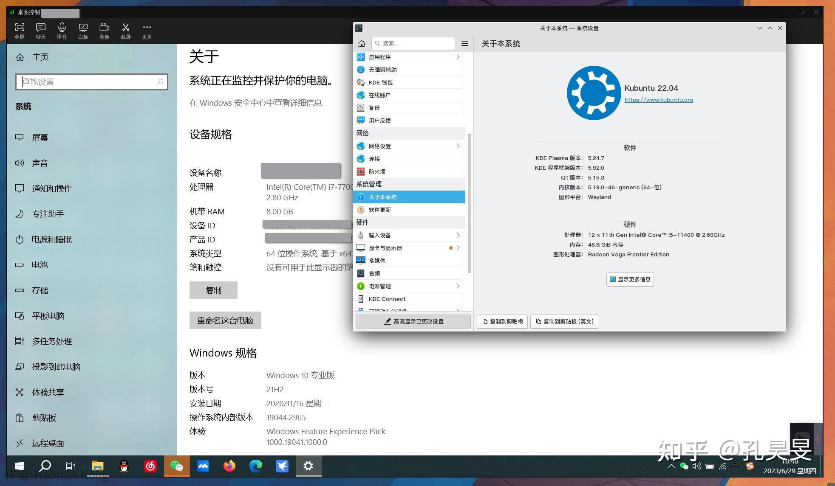Open 存储 storage settings
The height and width of the screenshot is (486, 835).
click(x=91, y=290)
